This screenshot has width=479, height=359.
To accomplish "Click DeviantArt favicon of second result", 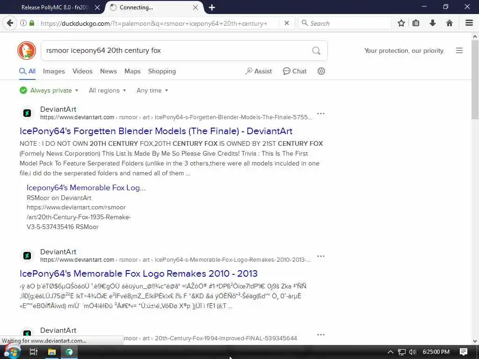I will tap(27, 256).
